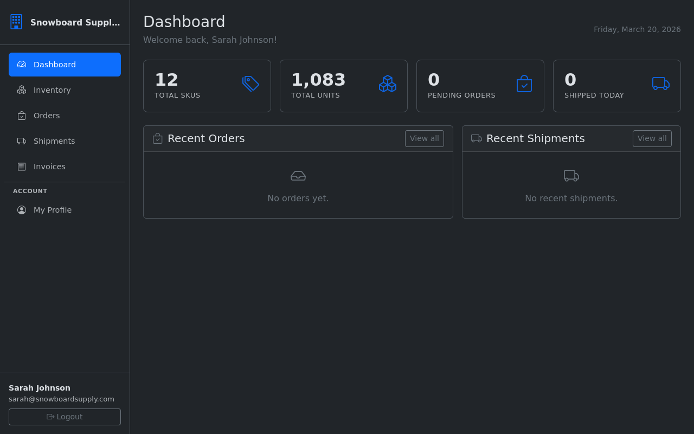Click the tag icon on Total SKUs card

pos(250,84)
